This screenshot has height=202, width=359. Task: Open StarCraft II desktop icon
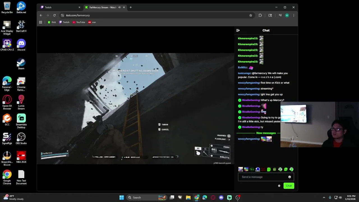[21, 26]
